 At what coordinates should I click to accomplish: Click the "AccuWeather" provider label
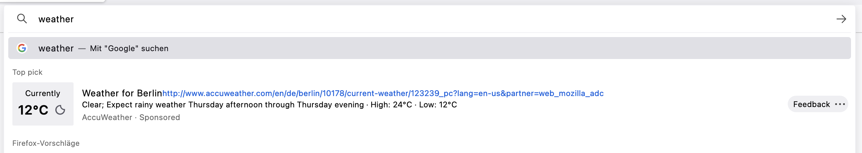click(x=107, y=117)
